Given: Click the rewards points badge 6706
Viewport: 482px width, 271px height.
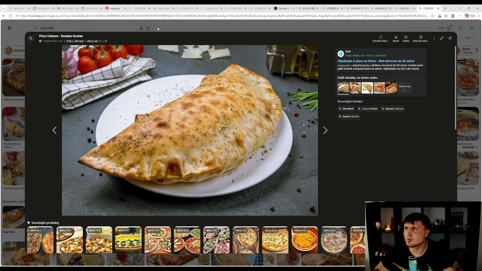Looking at the screenshot, I should pyautogui.click(x=444, y=28).
